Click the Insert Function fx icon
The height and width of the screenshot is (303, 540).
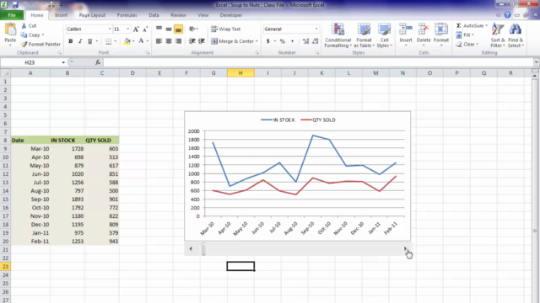[98, 62]
